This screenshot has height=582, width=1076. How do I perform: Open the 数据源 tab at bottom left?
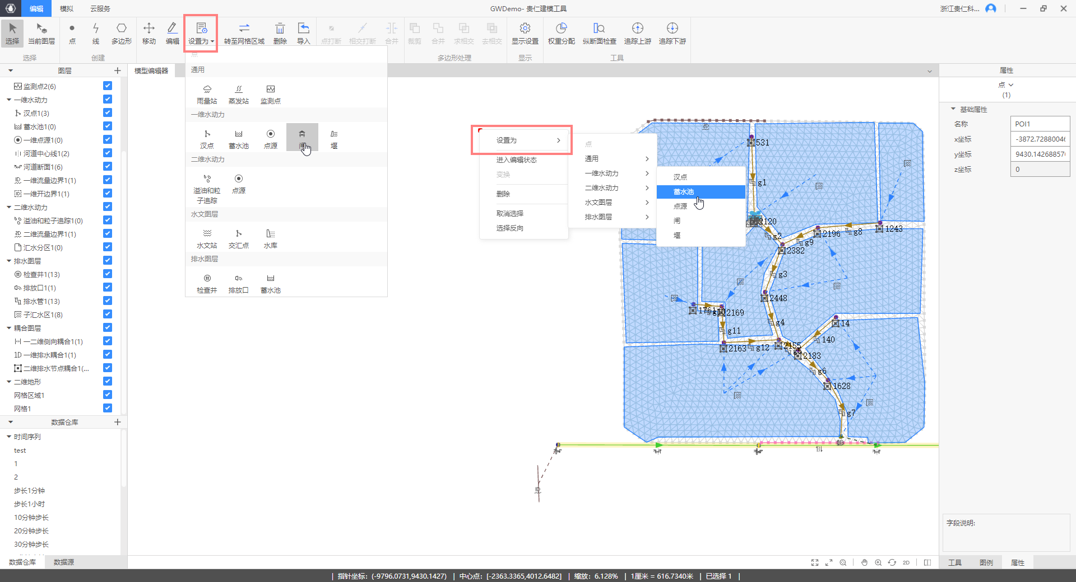pyautogui.click(x=63, y=562)
